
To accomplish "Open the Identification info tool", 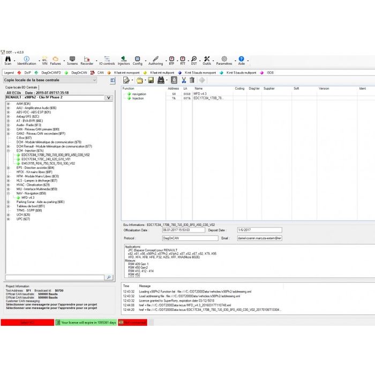I will (27, 61).
